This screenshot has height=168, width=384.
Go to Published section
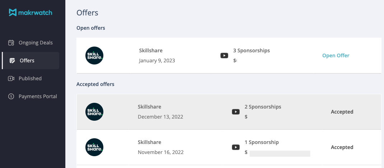[x=30, y=78]
